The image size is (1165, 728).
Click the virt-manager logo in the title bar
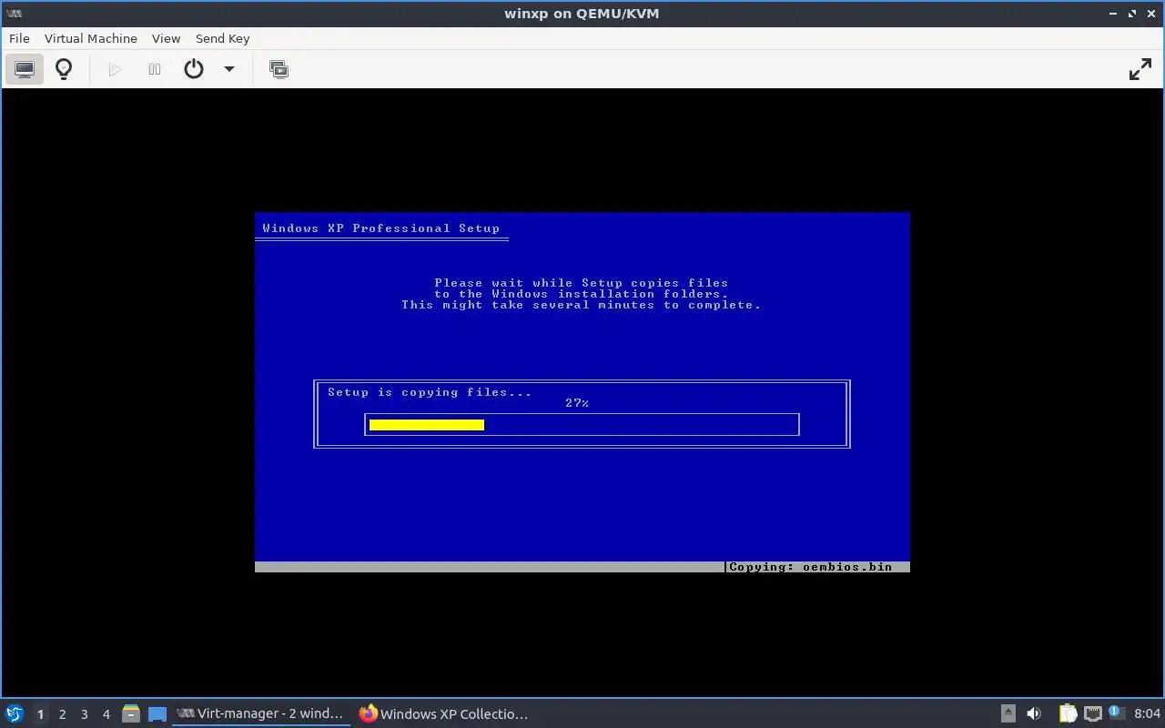click(x=14, y=14)
